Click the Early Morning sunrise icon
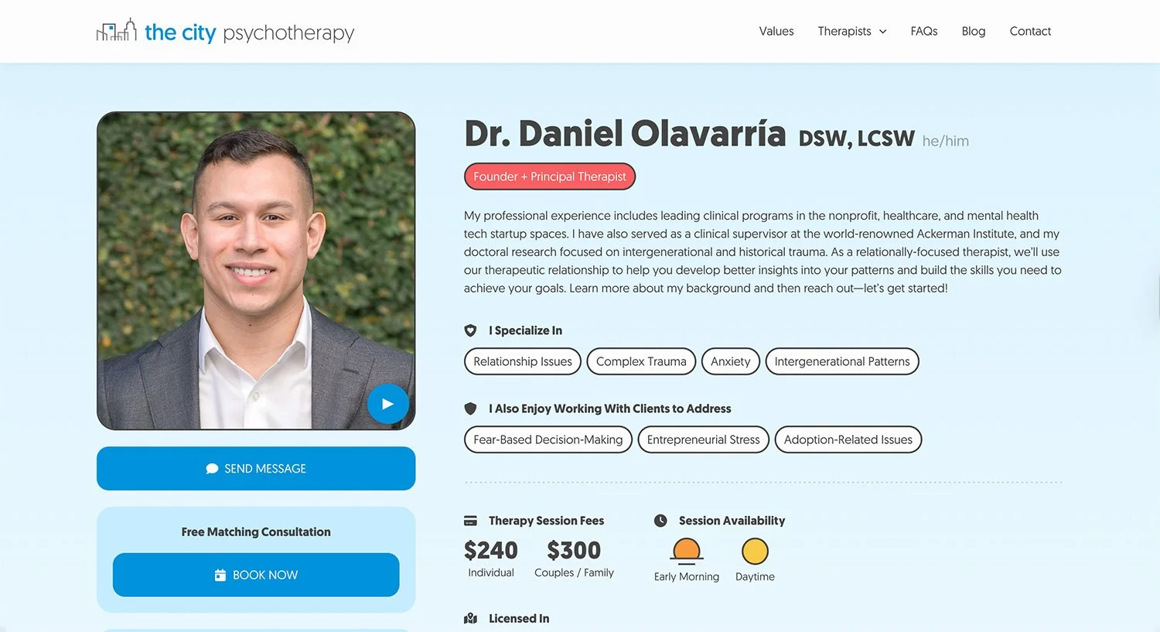This screenshot has height=632, width=1160. pyautogui.click(x=687, y=551)
